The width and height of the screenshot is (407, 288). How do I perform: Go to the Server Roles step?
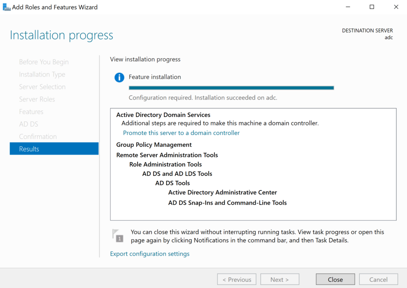click(37, 99)
